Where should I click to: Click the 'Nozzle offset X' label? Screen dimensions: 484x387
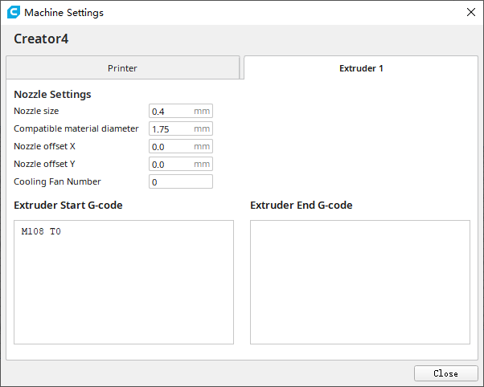click(x=44, y=146)
